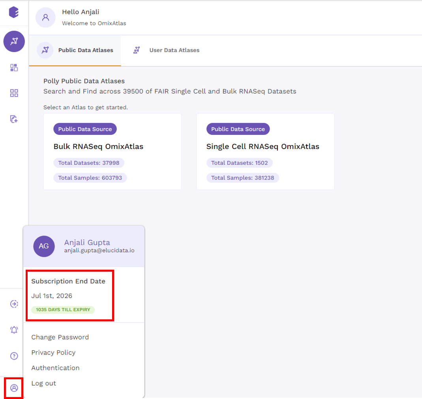Click the AG initials avatar
The image size is (422, 399).
tap(44, 246)
